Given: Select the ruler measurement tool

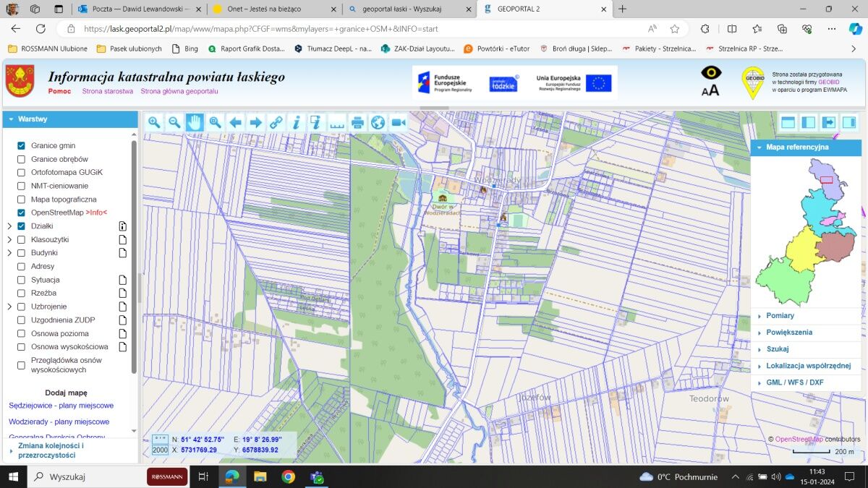Looking at the screenshot, I should [x=337, y=123].
